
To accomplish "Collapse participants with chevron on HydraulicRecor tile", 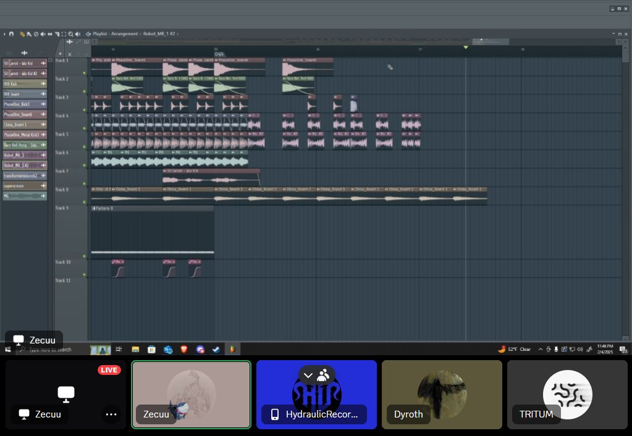I will [308, 376].
